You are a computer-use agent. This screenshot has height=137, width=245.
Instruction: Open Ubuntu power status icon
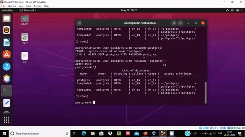(x=237, y=10)
